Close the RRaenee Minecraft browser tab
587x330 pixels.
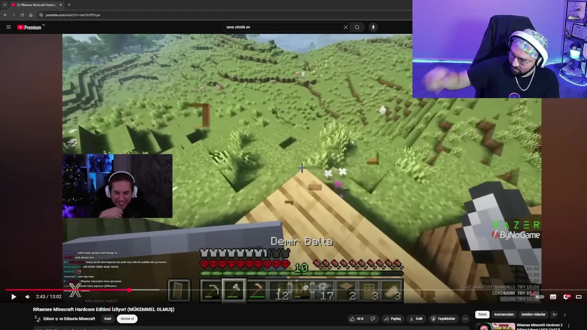tap(61, 5)
